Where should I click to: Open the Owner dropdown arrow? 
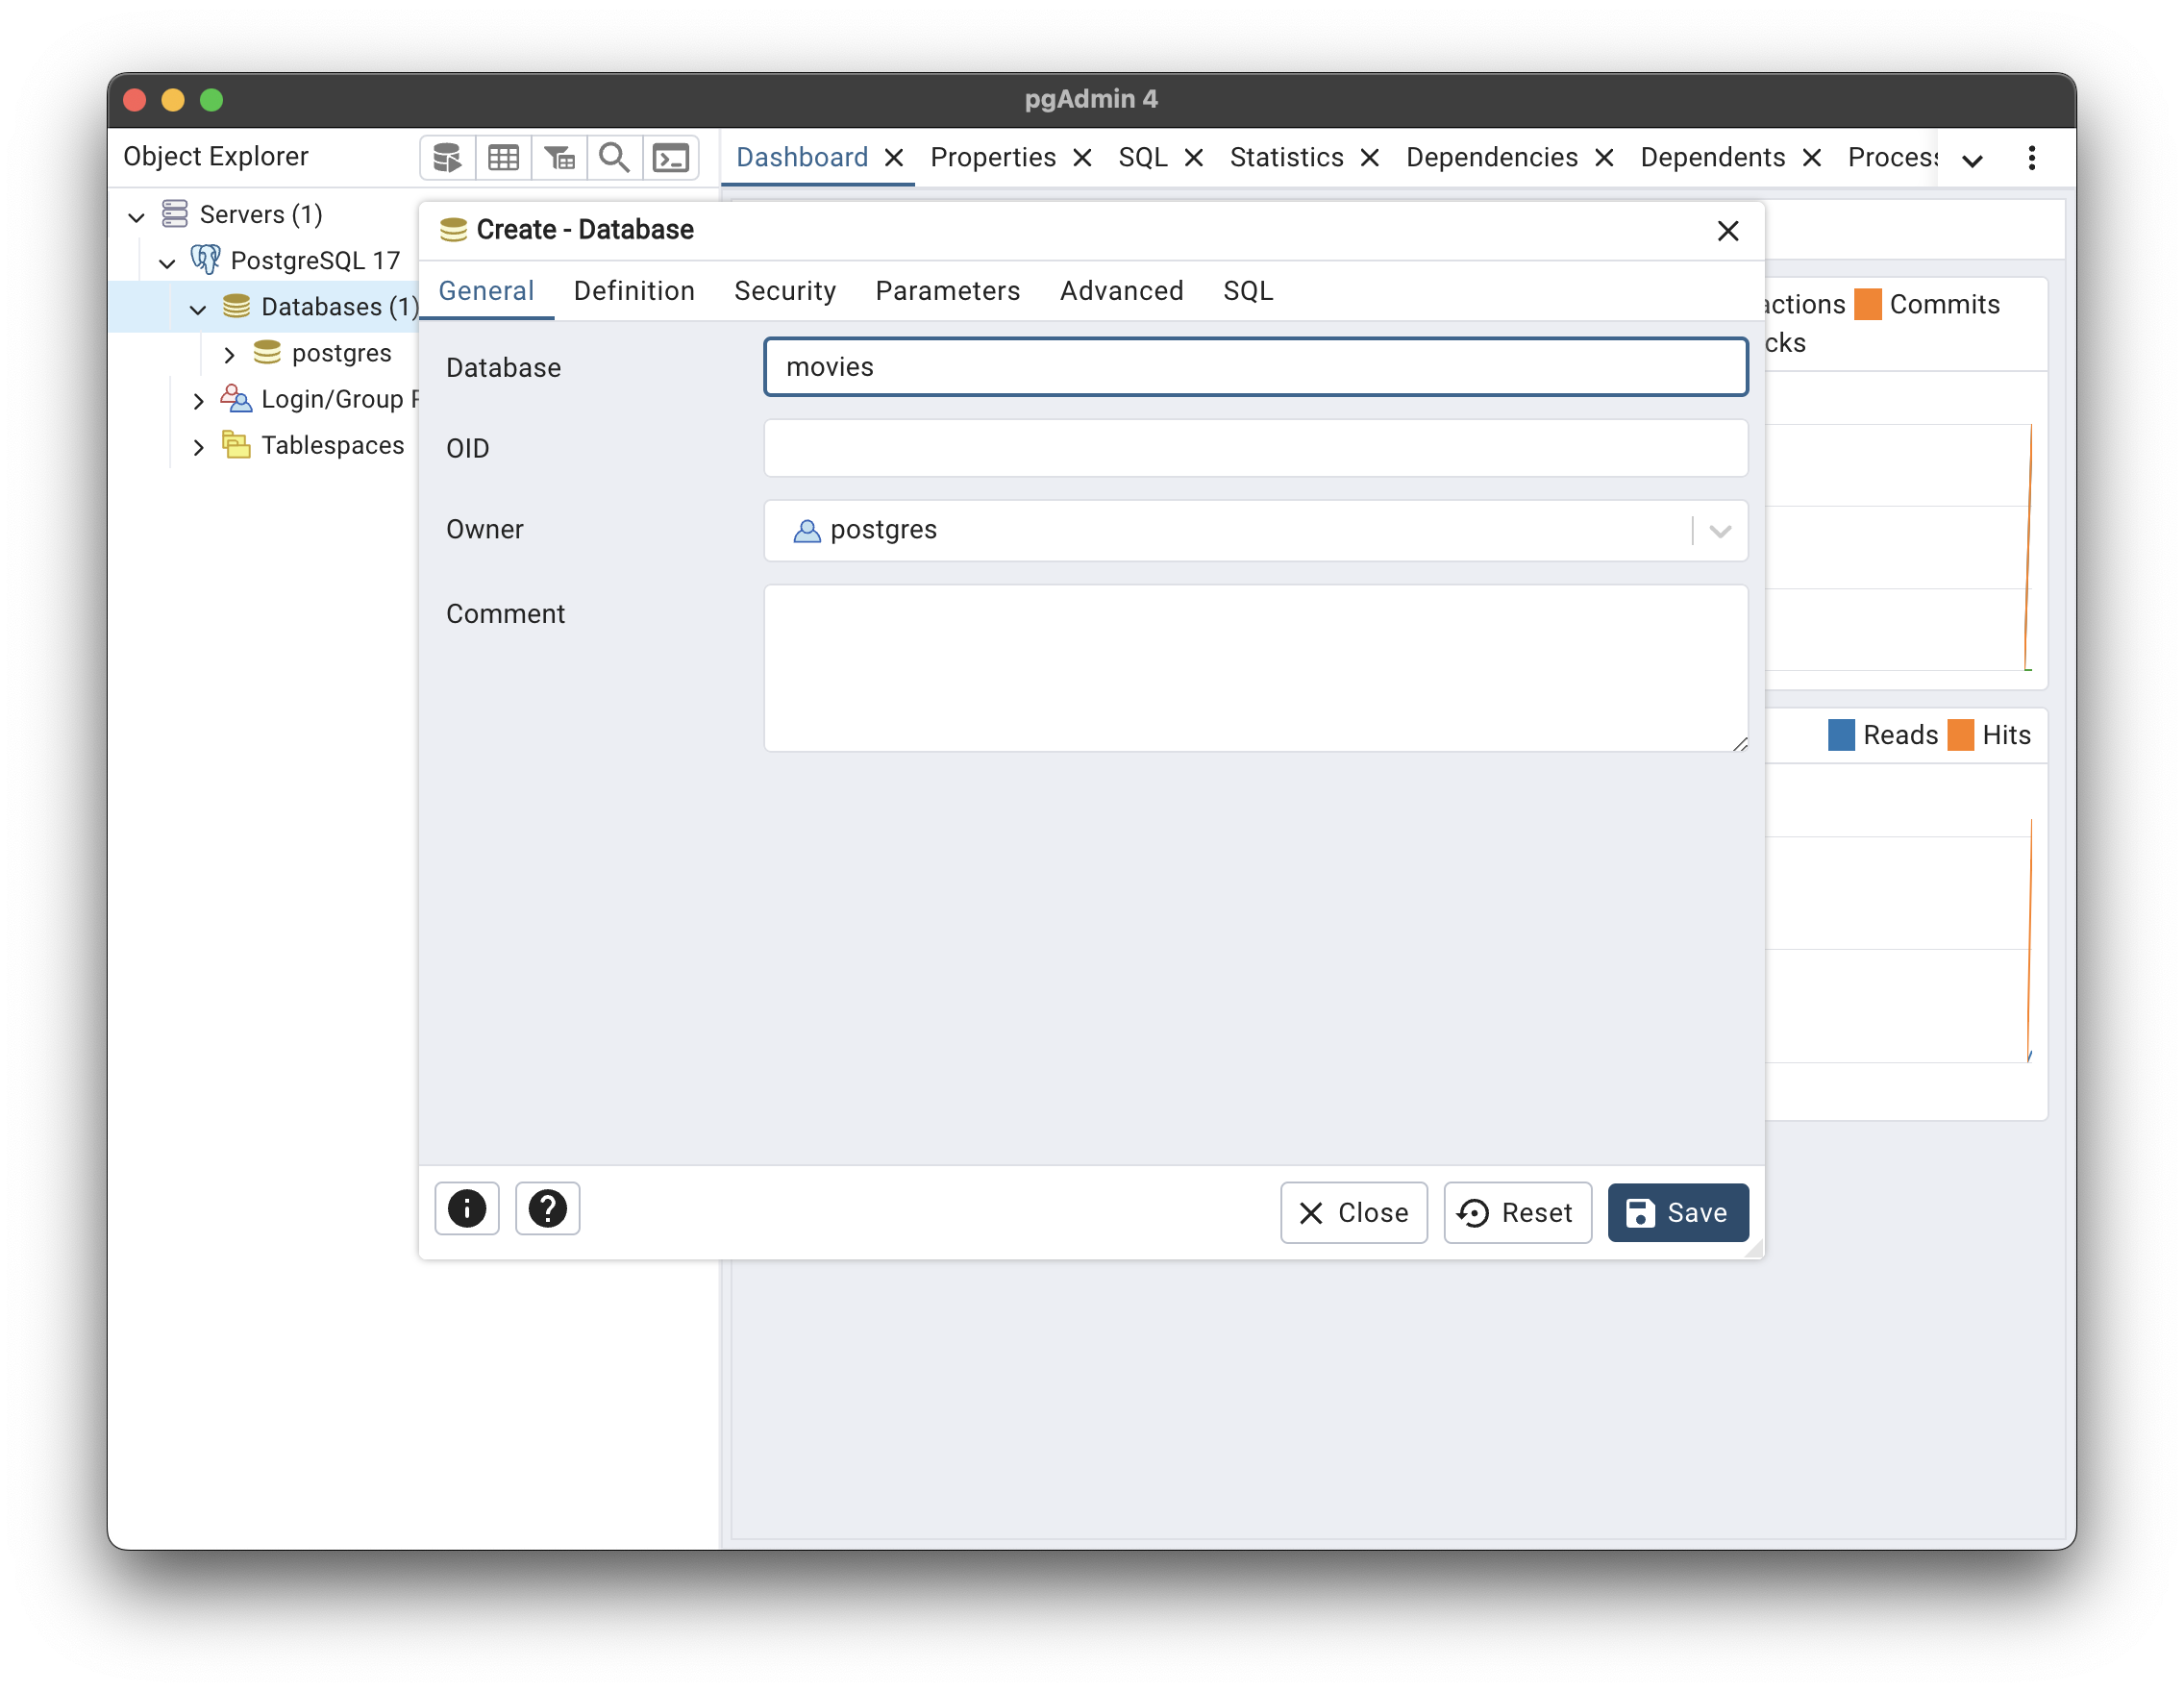[x=1719, y=531]
